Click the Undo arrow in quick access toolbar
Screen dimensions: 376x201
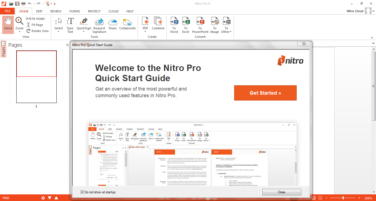tap(30, 4)
